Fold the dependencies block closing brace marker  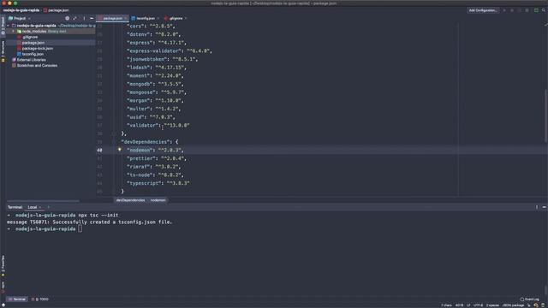pyautogui.click(x=114, y=133)
